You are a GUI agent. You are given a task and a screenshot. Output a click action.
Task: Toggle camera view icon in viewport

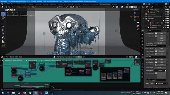click(138, 29)
